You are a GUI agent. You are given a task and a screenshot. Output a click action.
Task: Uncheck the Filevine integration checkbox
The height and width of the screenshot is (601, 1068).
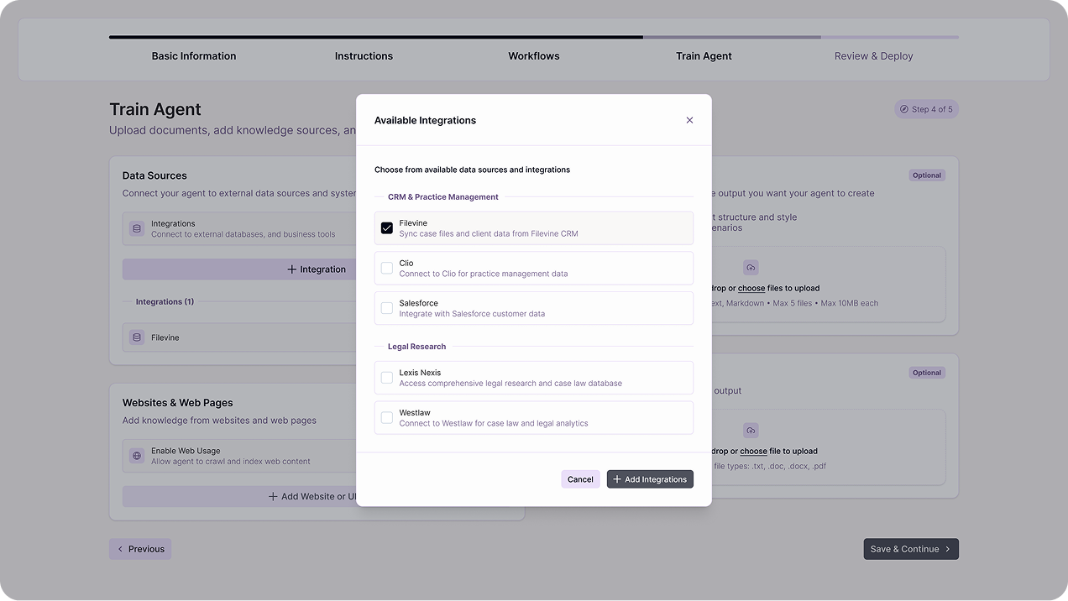[387, 228]
